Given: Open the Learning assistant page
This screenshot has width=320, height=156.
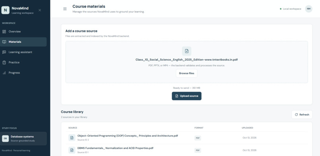Looking at the screenshot, I should click(x=23, y=52).
